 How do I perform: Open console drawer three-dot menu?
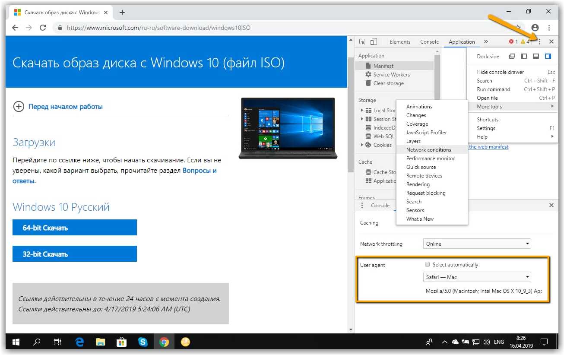[x=362, y=206]
